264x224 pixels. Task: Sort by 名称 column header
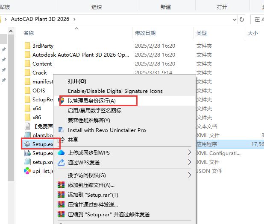(29, 33)
